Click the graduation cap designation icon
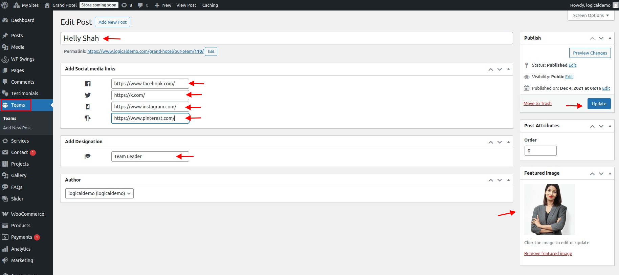This screenshot has height=275, width=619. pos(88,156)
